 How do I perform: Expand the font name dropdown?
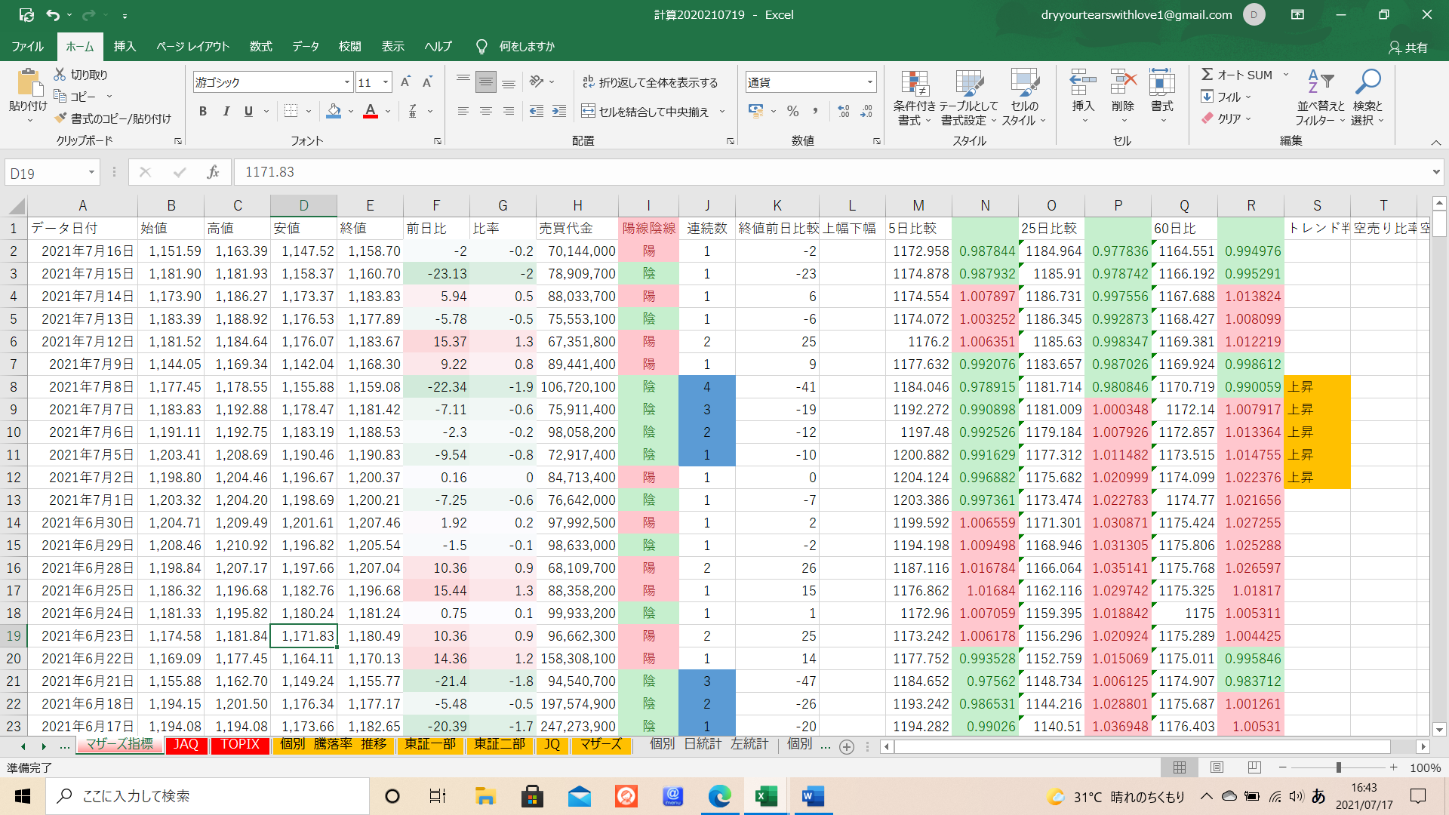(x=347, y=82)
